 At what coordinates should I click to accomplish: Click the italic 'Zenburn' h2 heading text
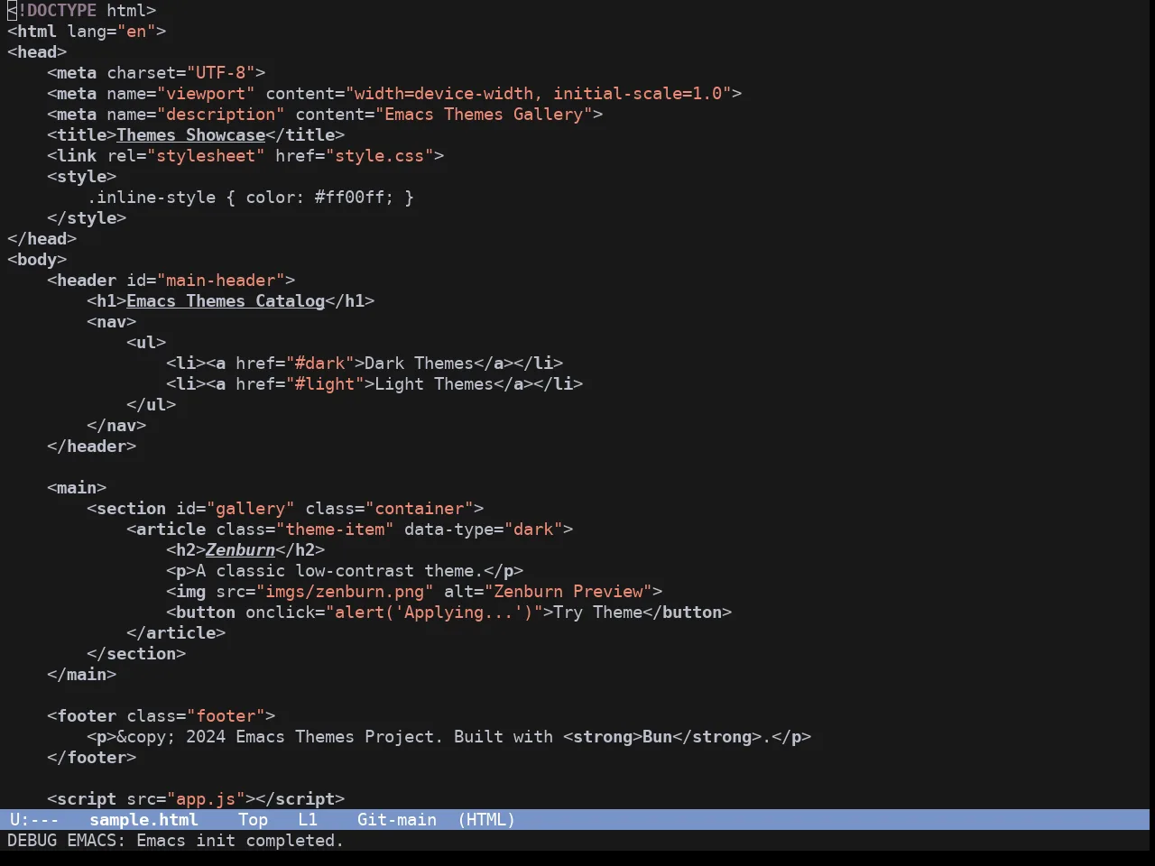240,550
